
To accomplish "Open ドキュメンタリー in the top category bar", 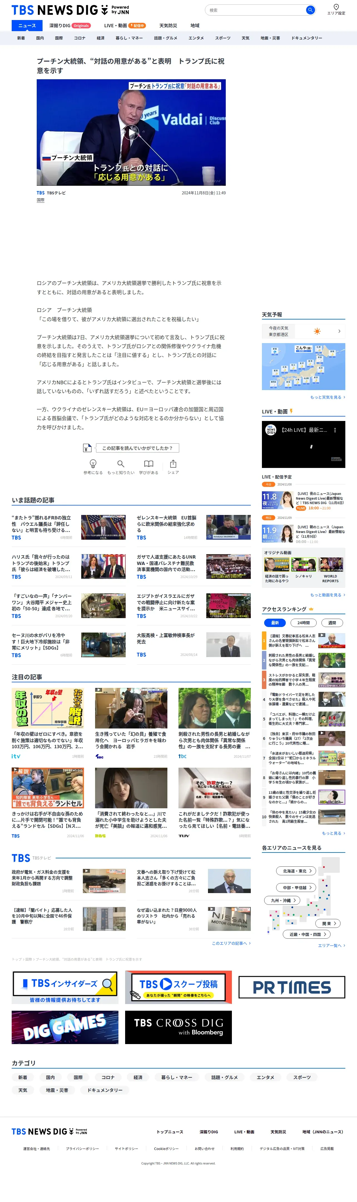I will (x=307, y=38).
